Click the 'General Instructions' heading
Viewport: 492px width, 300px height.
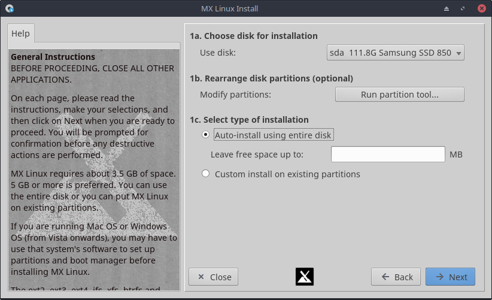[53, 57]
